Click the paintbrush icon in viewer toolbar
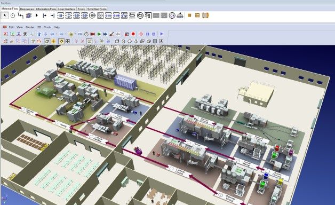335x205 pixels. coord(111,34)
